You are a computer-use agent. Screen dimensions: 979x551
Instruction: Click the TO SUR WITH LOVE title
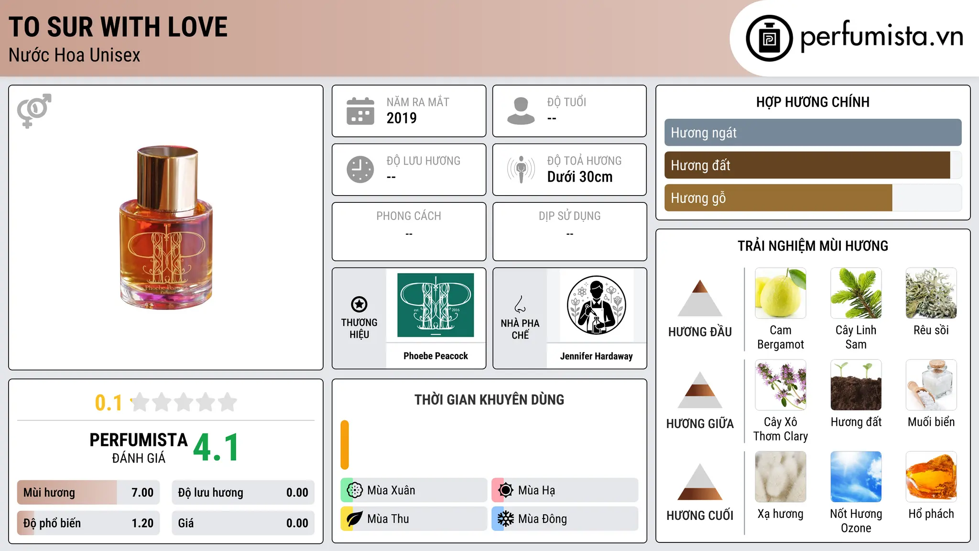coord(118,27)
